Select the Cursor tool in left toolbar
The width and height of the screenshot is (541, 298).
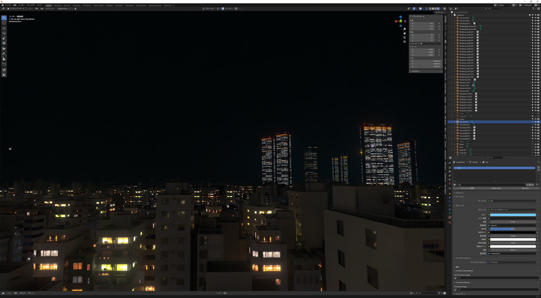pyautogui.click(x=4, y=23)
